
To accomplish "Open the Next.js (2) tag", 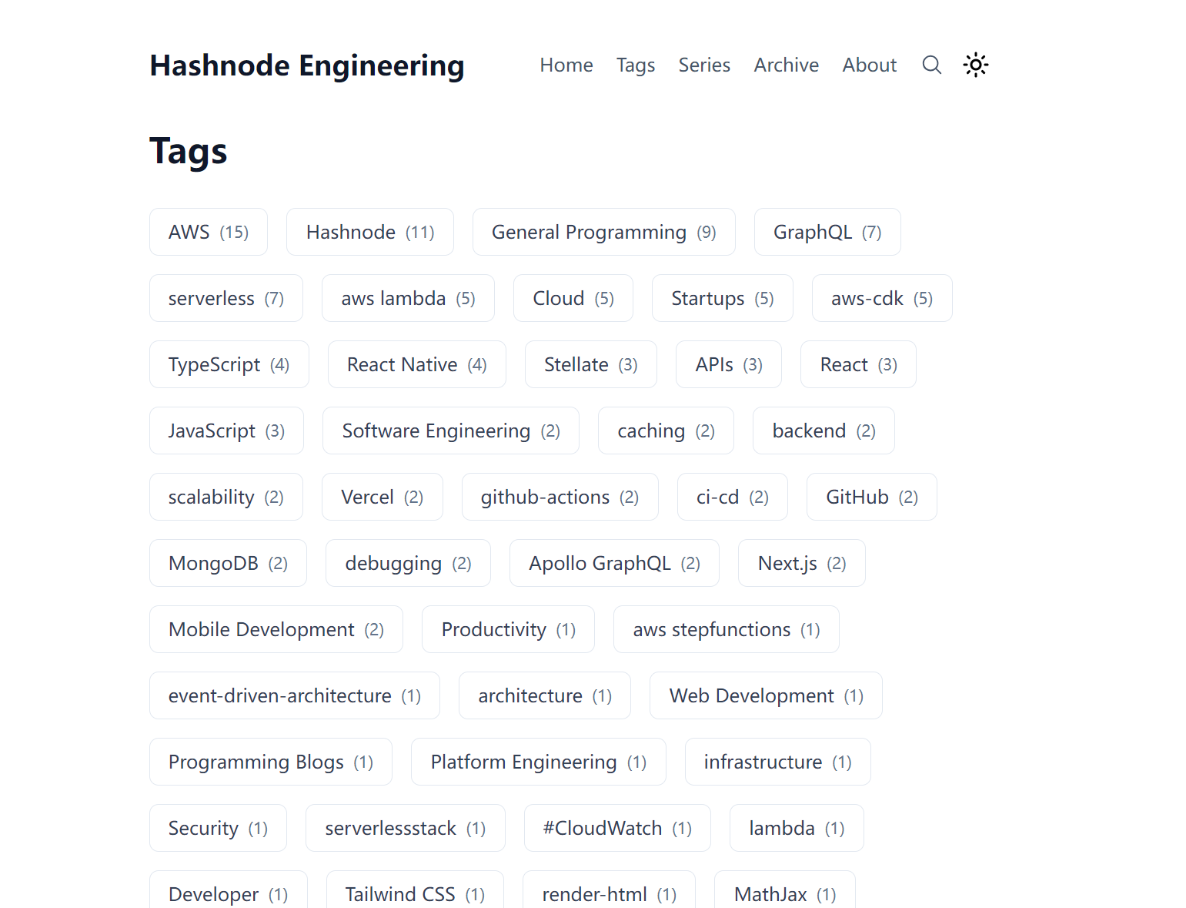I will [802, 563].
